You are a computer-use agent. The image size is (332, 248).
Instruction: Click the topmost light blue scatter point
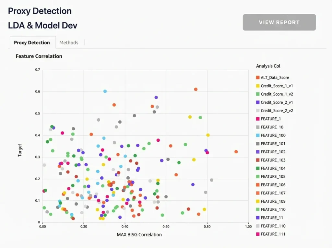pyautogui.click(x=105, y=91)
